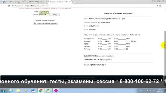Switch to the Личный кабинет студента tab
Screen dimensions: 166x93
[x=13, y=2]
